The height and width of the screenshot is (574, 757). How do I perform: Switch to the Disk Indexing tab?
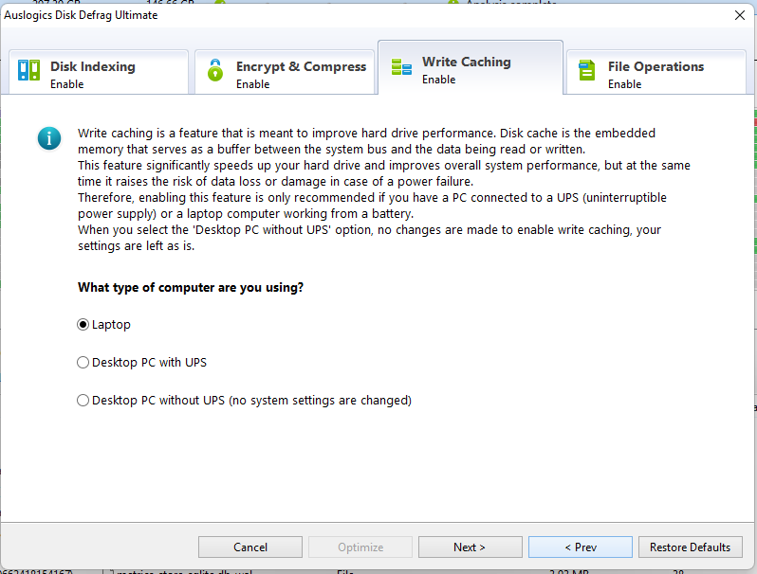[x=99, y=72]
